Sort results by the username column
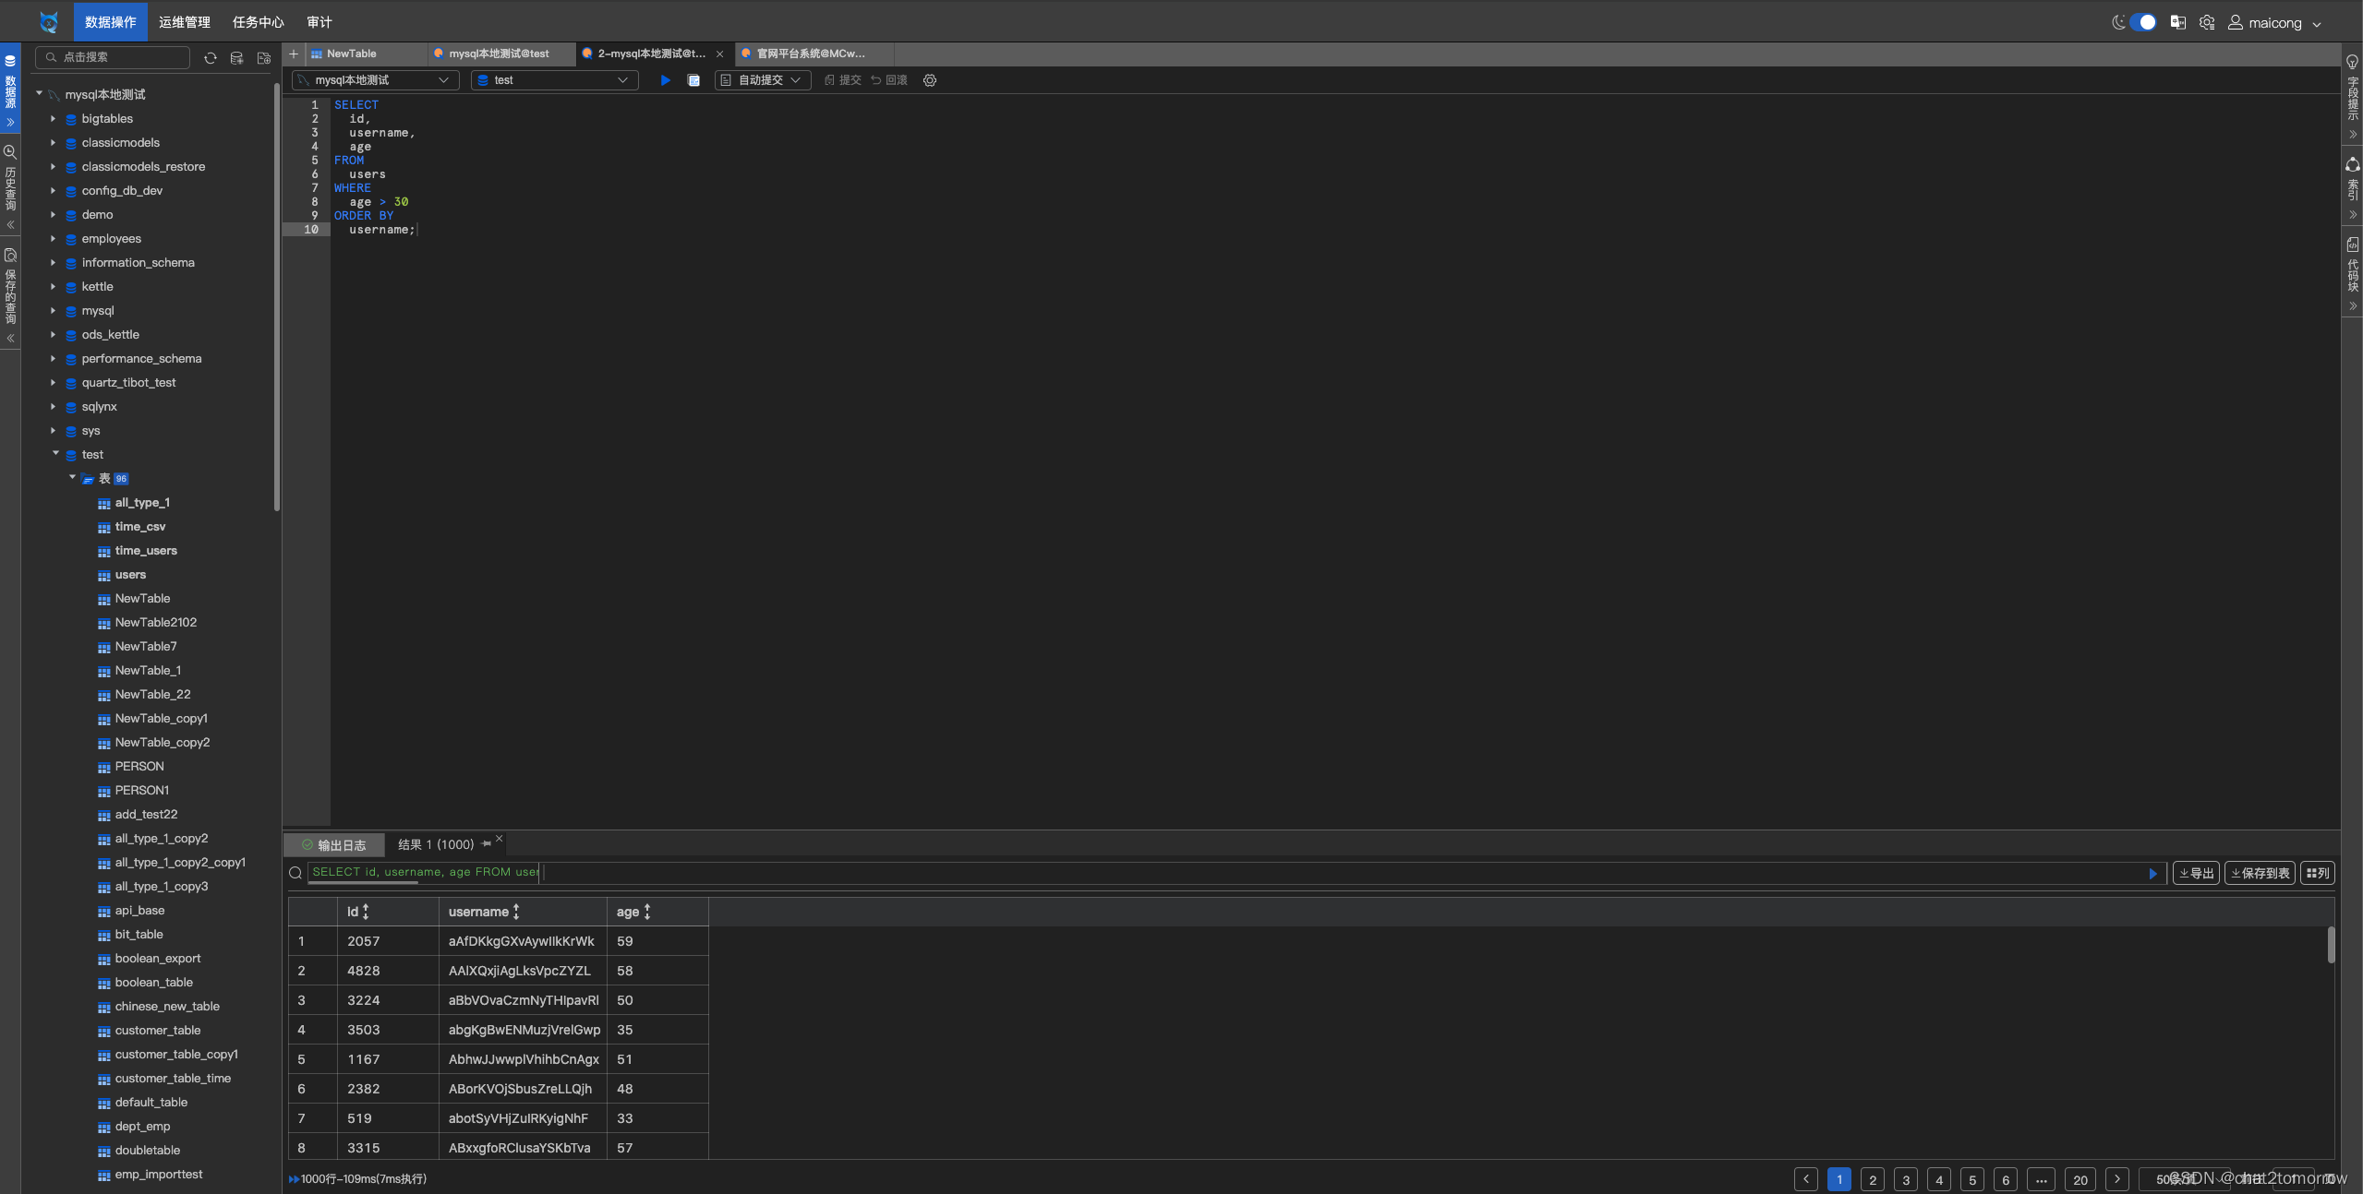2363x1194 pixels. pyautogui.click(x=516, y=912)
